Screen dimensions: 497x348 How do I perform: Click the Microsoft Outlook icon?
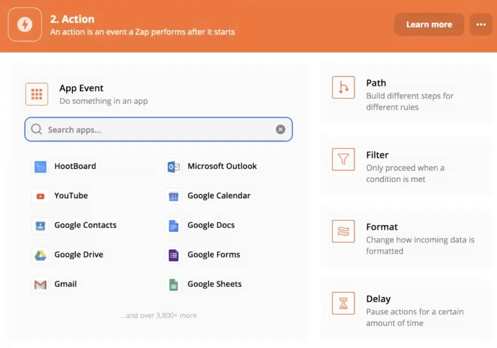[173, 167]
